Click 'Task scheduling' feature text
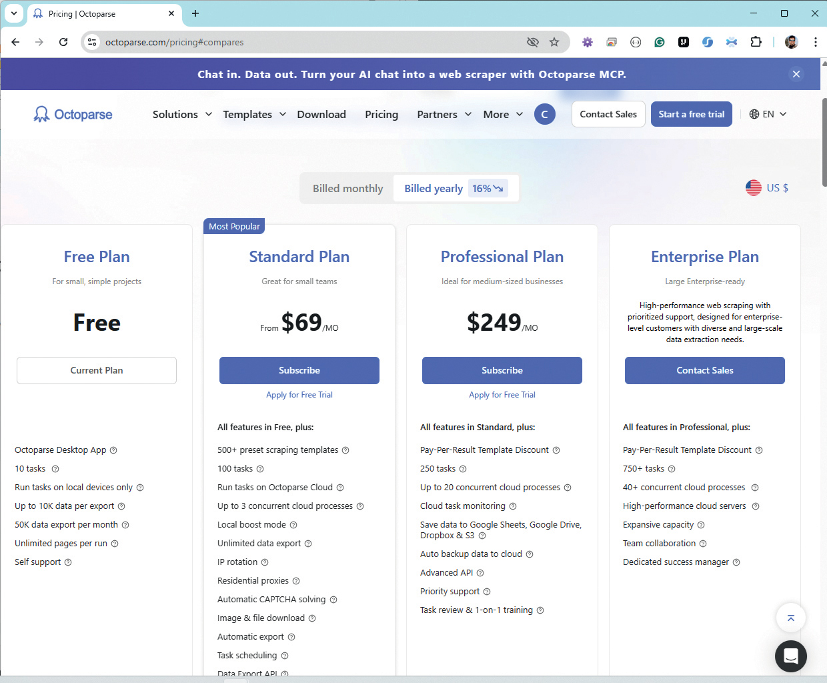Viewport: 827px width, 683px height. (247, 656)
